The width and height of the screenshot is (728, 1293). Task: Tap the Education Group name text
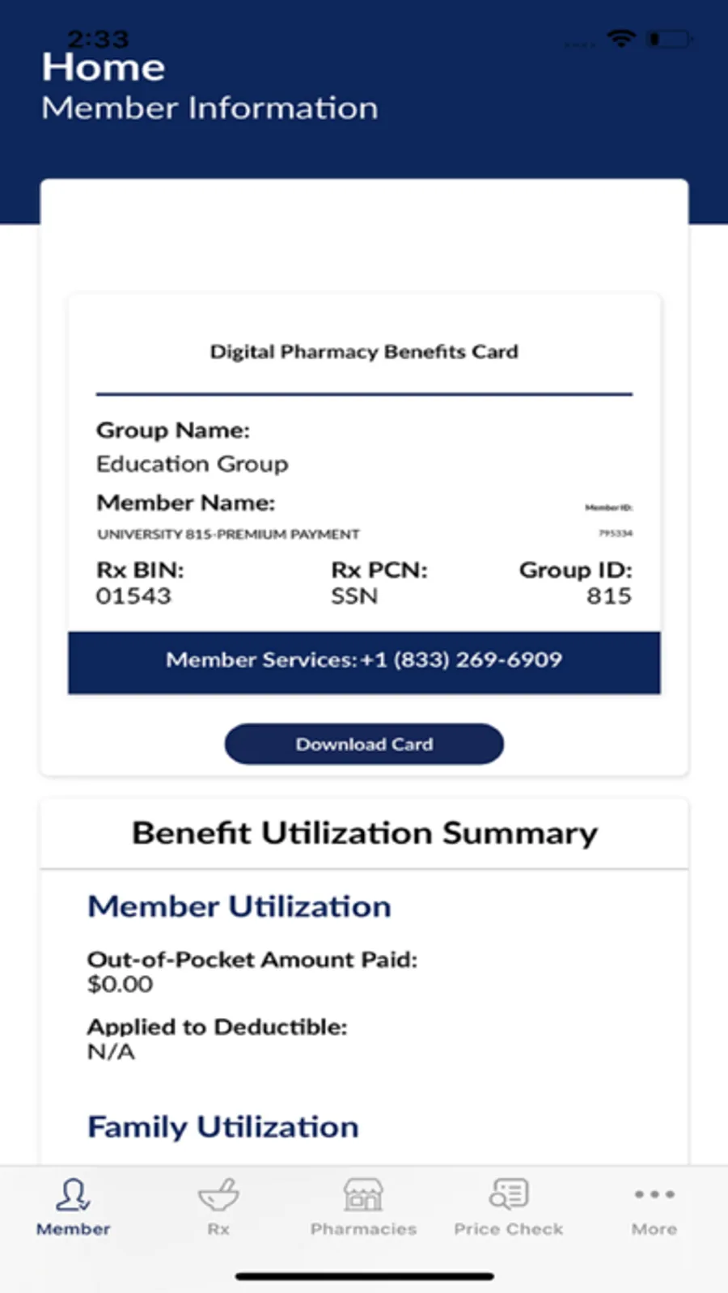193,464
